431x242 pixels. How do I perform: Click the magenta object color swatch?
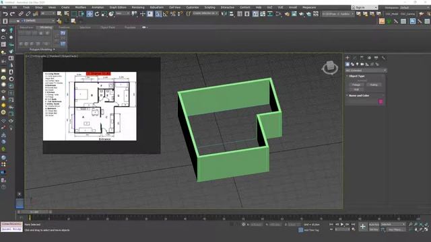380,102
